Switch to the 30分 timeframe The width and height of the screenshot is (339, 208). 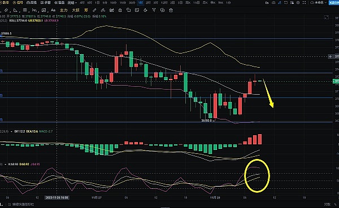click(x=132, y=3)
